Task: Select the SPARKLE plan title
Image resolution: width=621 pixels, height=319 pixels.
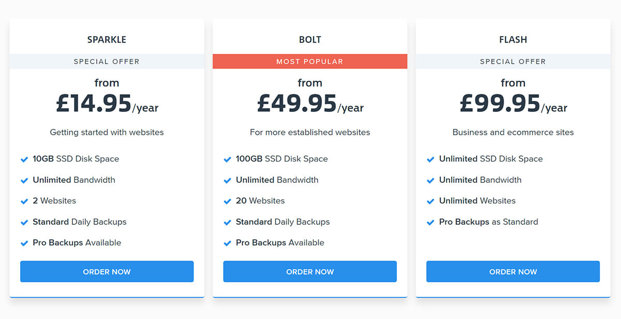Action: click(107, 39)
